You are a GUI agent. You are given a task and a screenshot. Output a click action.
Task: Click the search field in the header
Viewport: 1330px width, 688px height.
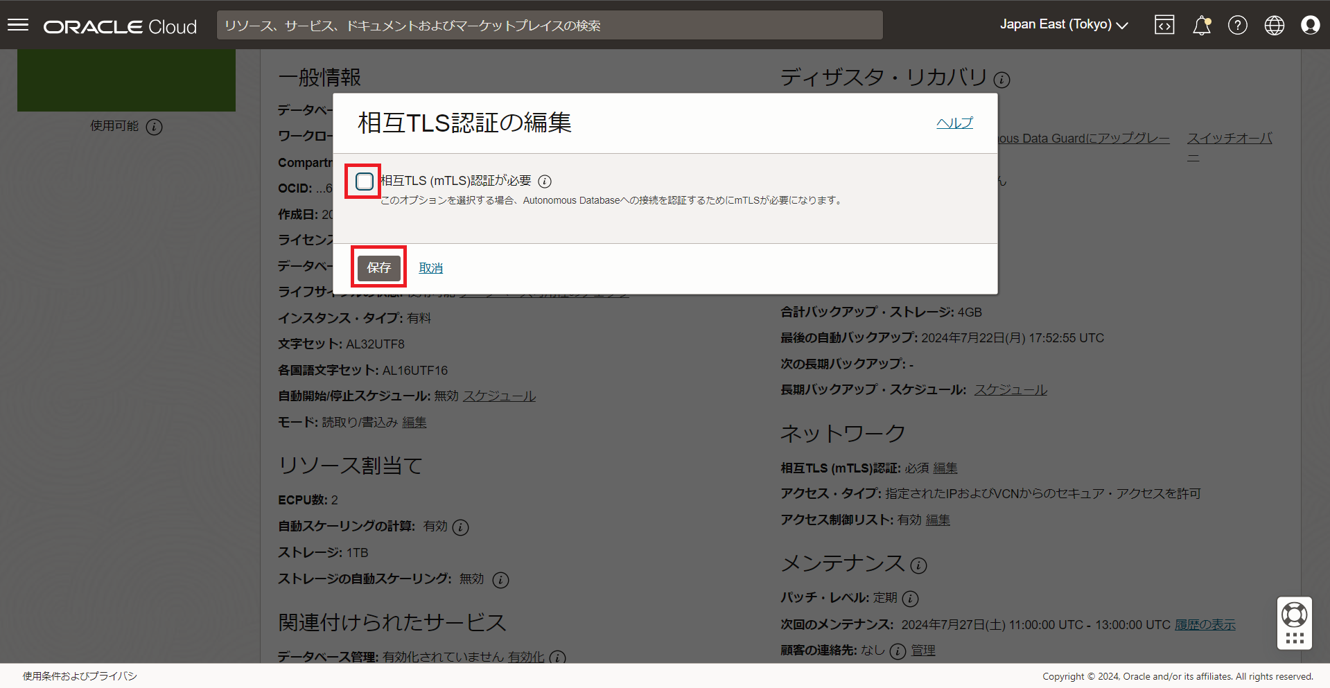[549, 25]
